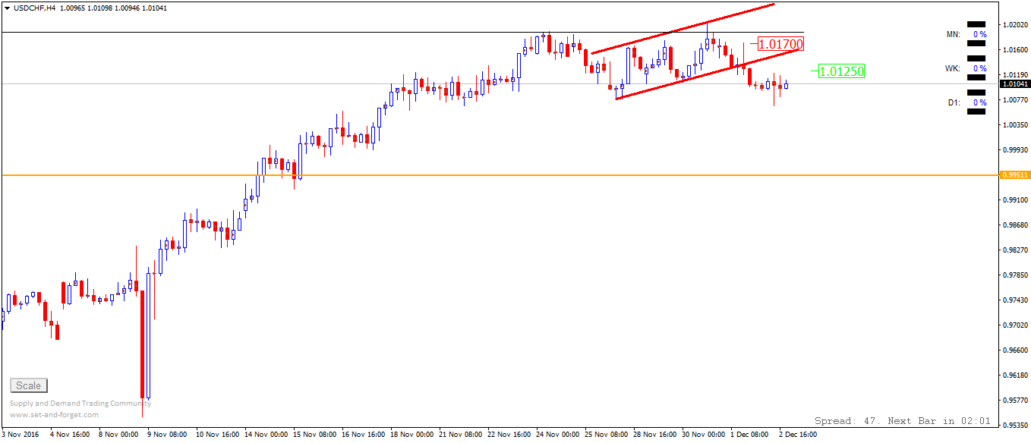This screenshot has width=1031, height=443.
Task: Click the WK timeframe label
Action: point(952,68)
